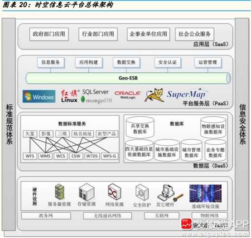Viewport: 251px width, 238px height.
Task: Click the Oracle WebLogic logo
Action: pos(128,95)
